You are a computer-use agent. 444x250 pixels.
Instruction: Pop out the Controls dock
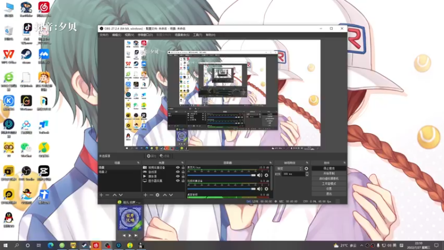(344, 163)
